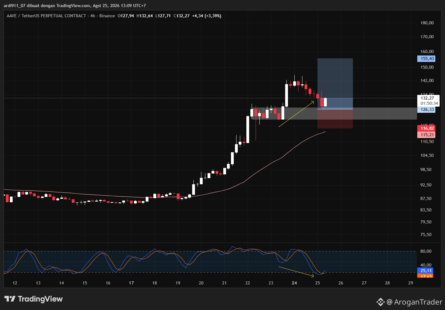Click the 142,00 price axis label
The width and height of the screenshot is (445, 310).
point(427,80)
